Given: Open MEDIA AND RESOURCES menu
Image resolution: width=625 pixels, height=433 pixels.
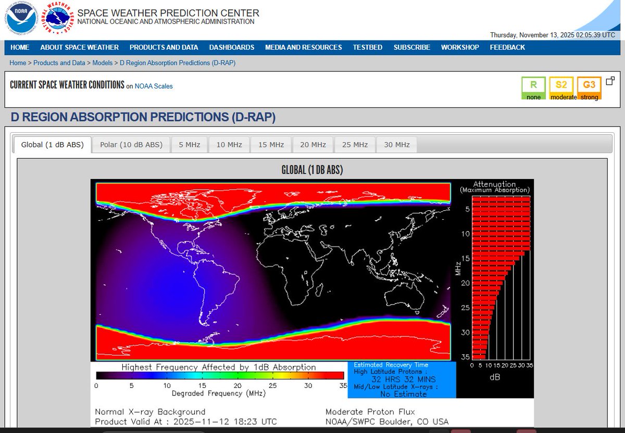Looking at the screenshot, I should tap(304, 47).
